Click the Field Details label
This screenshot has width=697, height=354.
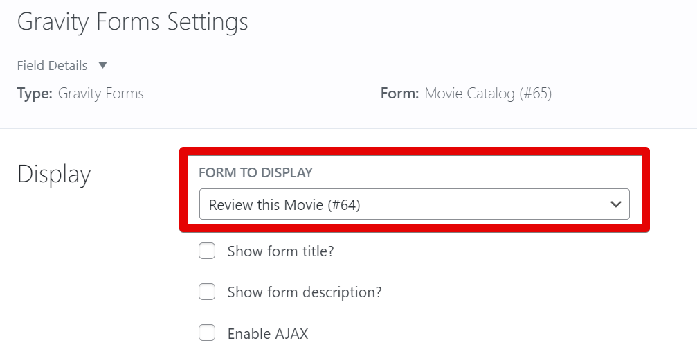53,66
